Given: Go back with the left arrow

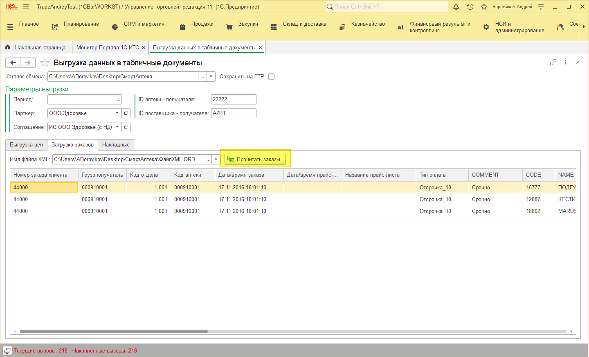Looking at the screenshot, I should 13,62.
